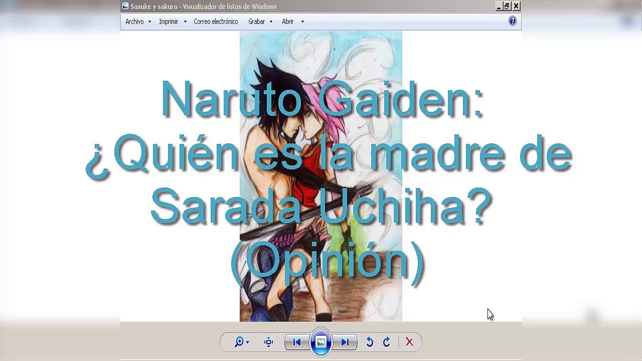Open the zoom magnifier tool

coord(239,342)
